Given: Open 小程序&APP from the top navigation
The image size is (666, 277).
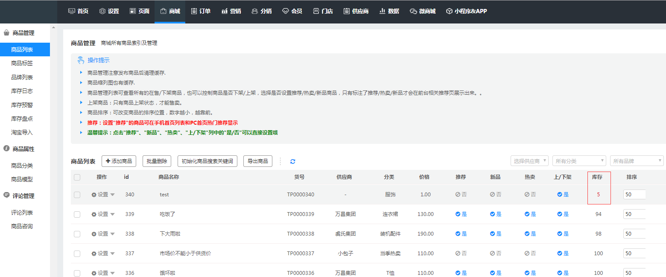Looking at the screenshot, I should (466, 11).
